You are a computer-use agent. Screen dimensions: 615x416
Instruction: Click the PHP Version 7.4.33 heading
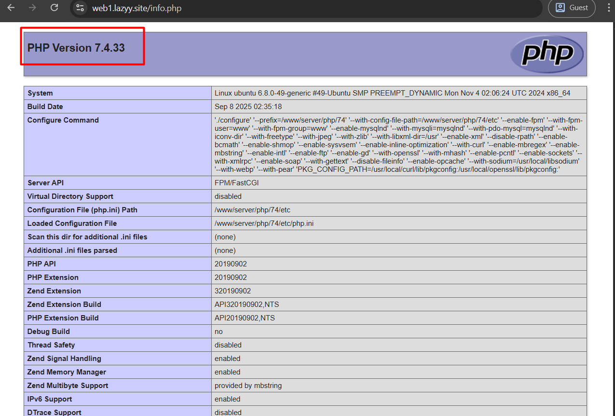tap(76, 48)
